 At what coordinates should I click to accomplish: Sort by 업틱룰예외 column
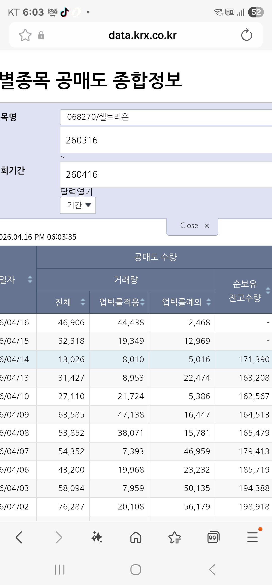(209, 302)
